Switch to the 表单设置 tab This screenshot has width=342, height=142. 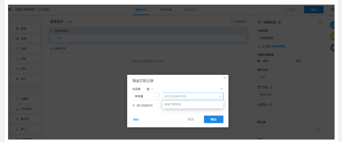pyautogui.click(x=165, y=10)
